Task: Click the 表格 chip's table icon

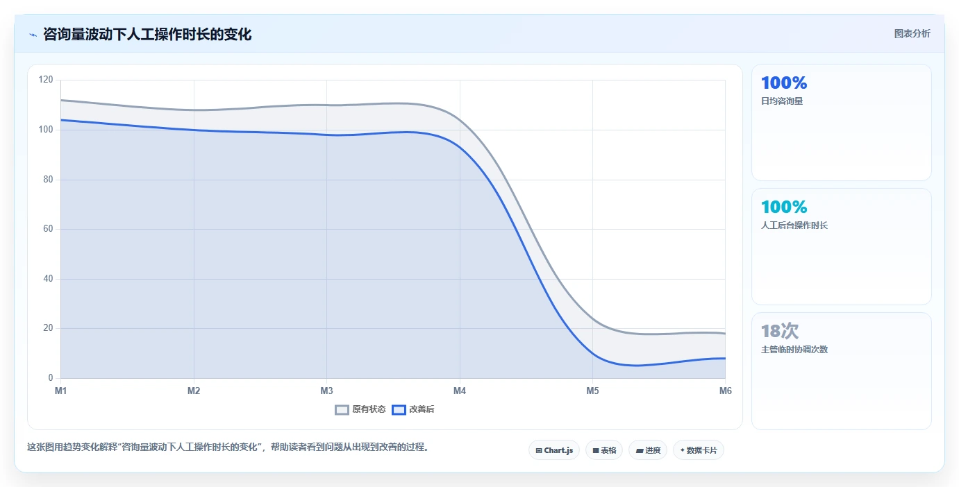Action: [596, 450]
